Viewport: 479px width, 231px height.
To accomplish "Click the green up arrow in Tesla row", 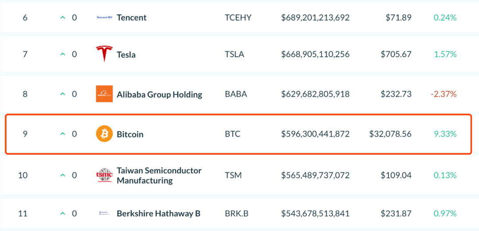I will (63, 55).
